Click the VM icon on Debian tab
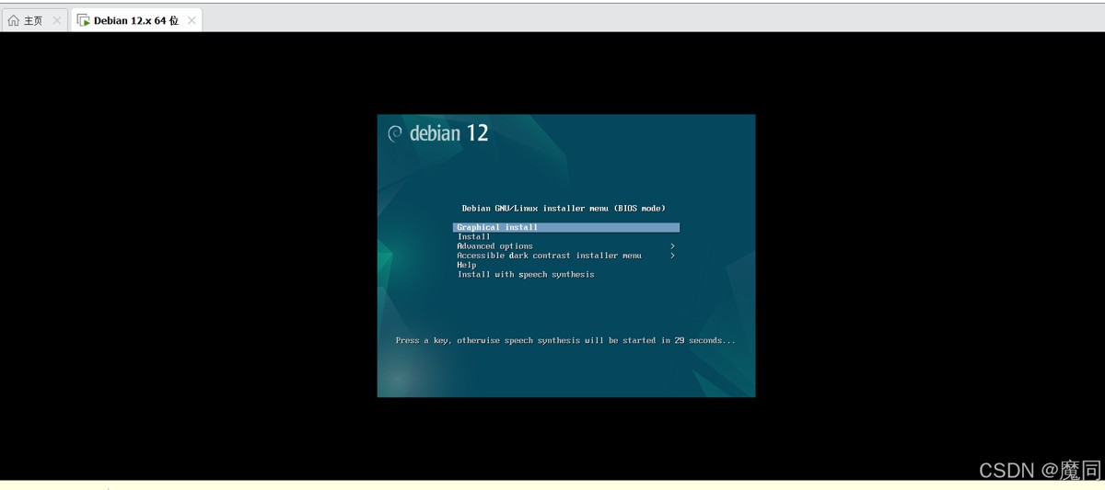The width and height of the screenshot is (1105, 490). click(x=84, y=20)
